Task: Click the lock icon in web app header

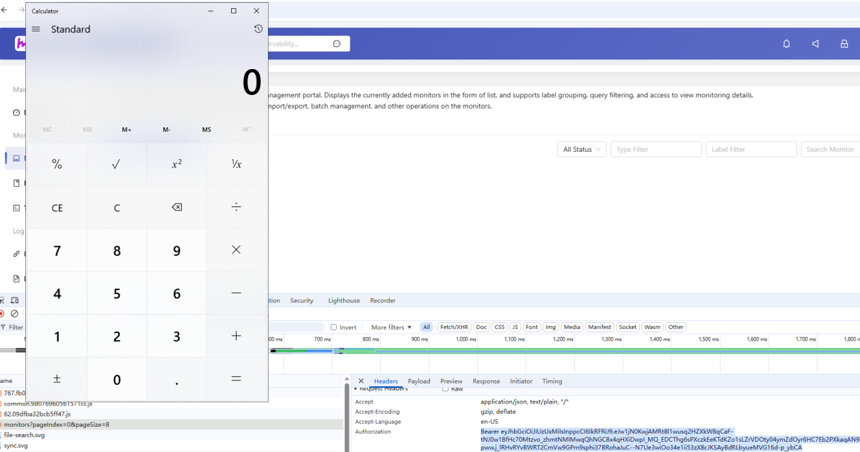Action: (844, 44)
